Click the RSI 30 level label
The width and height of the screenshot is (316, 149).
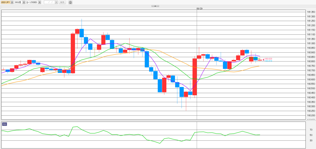[311, 141]
